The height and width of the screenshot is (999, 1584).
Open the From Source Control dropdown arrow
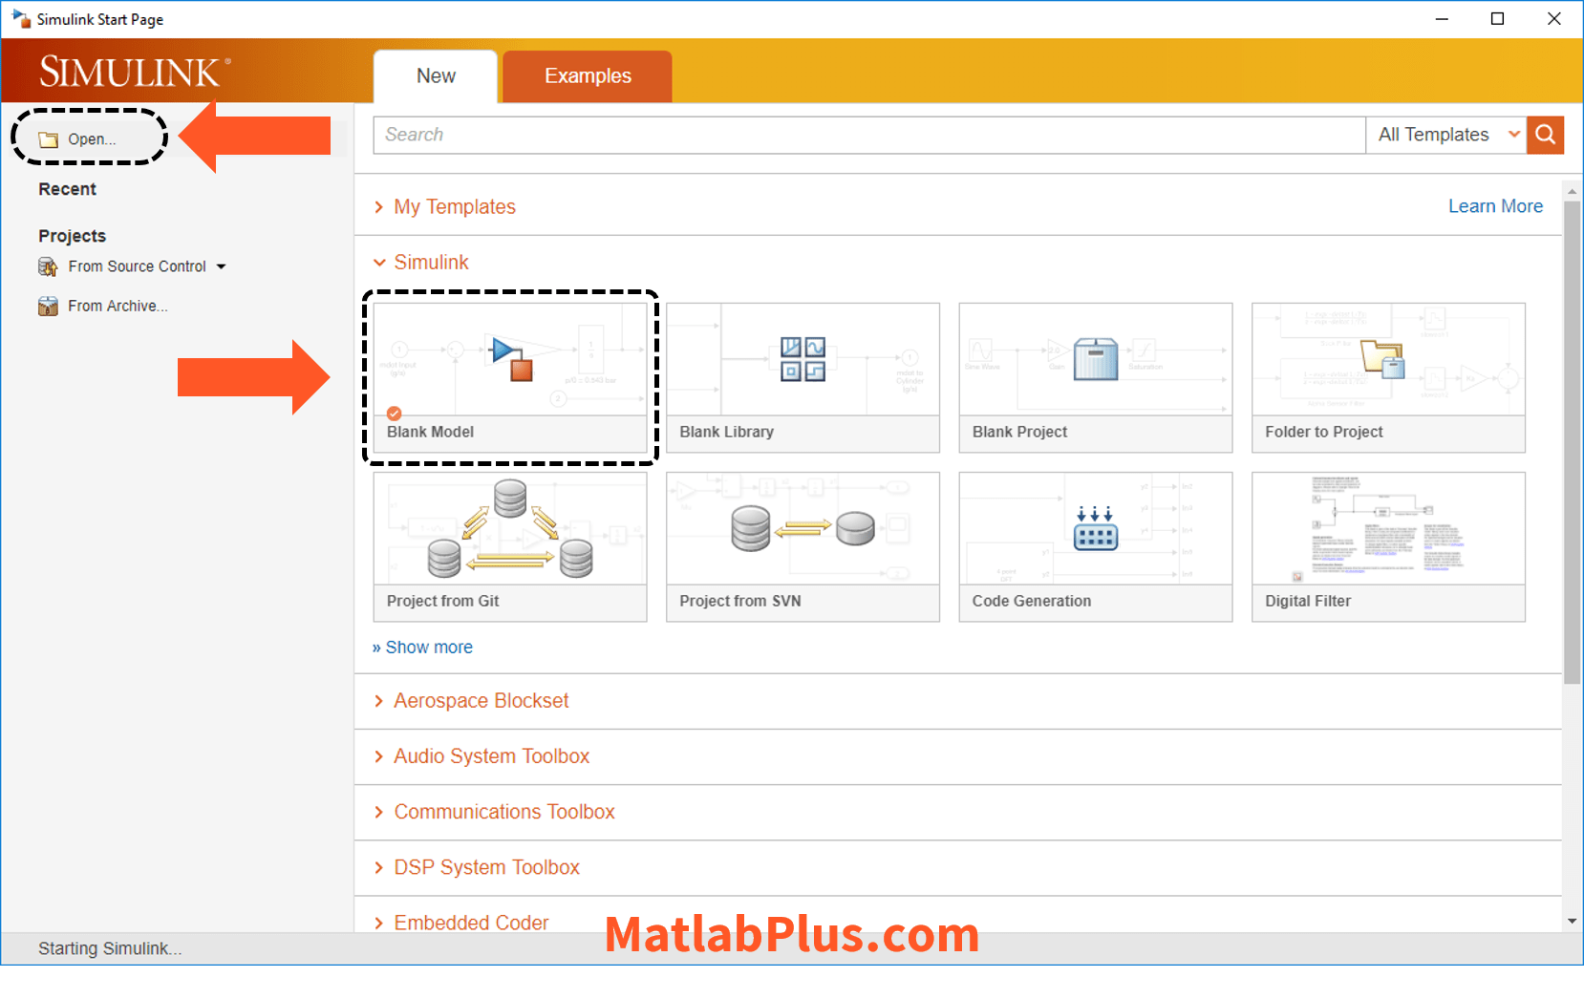222,267
